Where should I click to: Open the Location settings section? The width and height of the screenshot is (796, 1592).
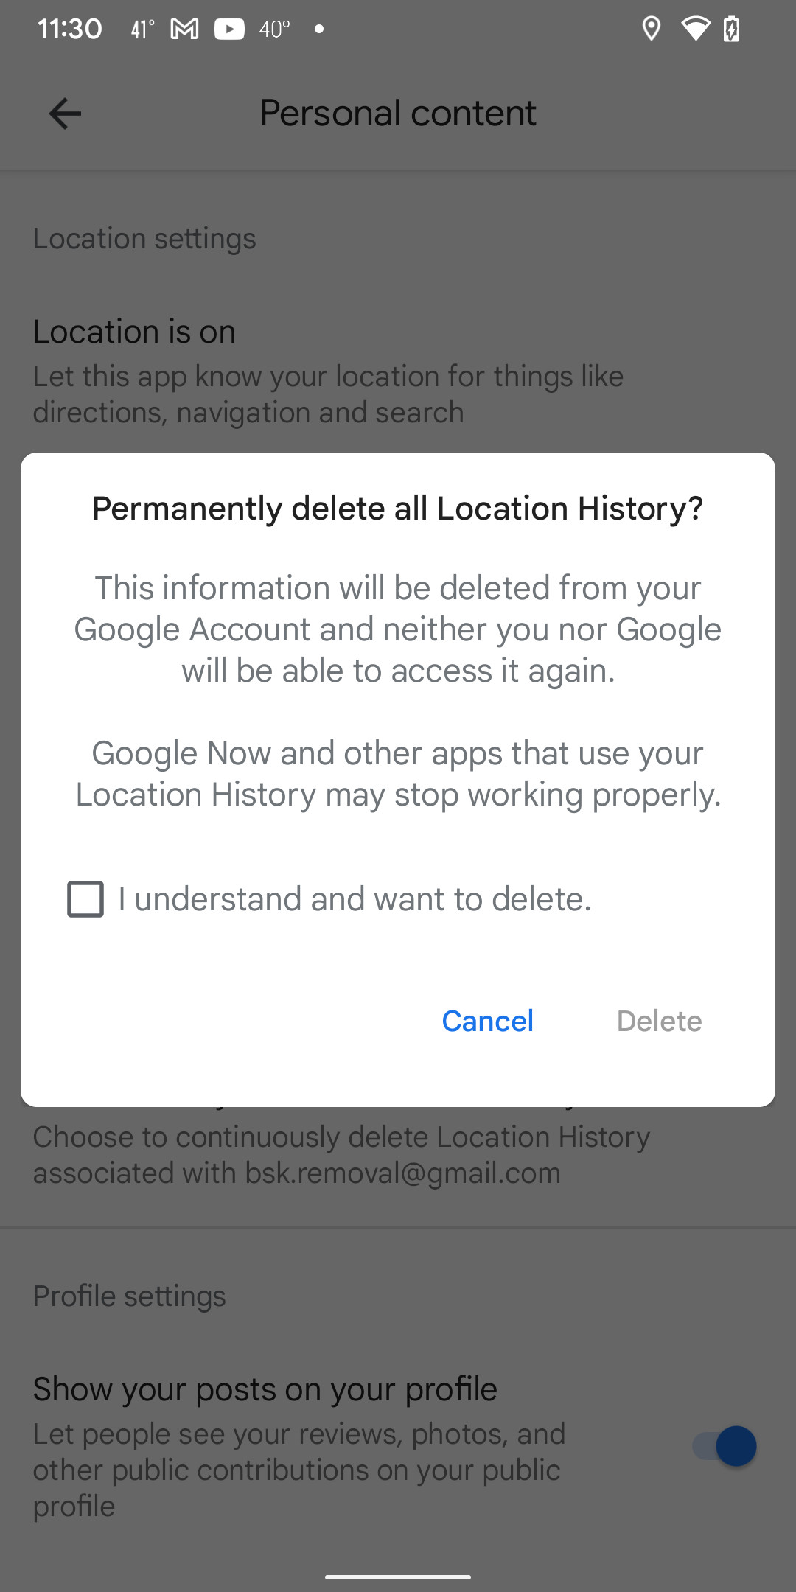coord(144,238)
